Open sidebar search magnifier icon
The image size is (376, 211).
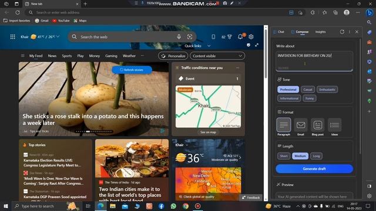(x=370, y=22)
